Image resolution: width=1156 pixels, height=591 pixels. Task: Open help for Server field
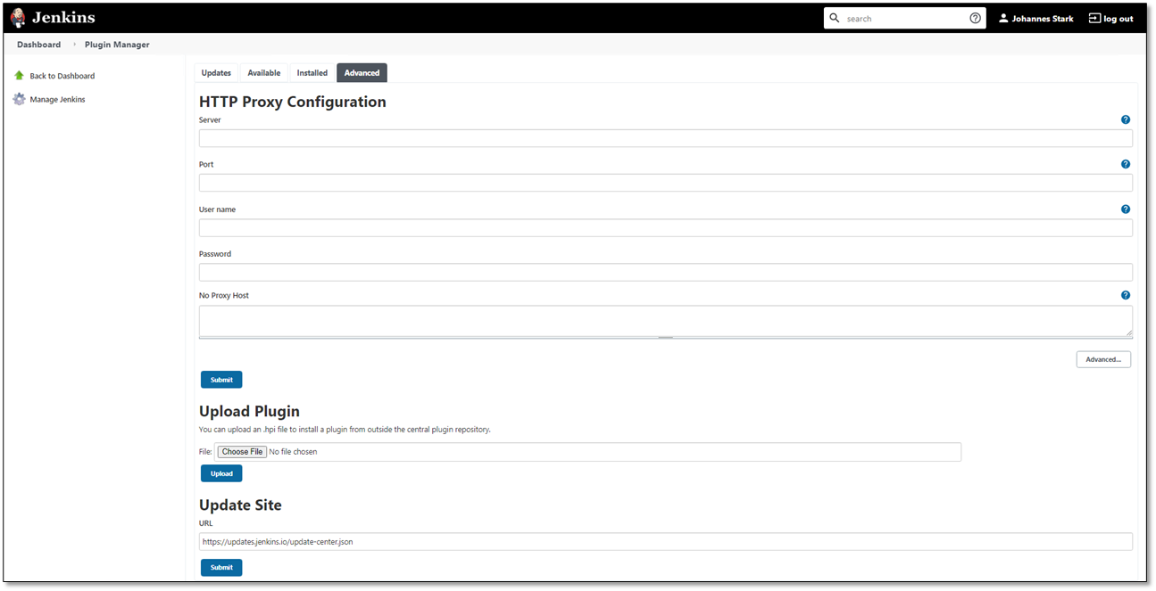click(x=1126, y=119)
